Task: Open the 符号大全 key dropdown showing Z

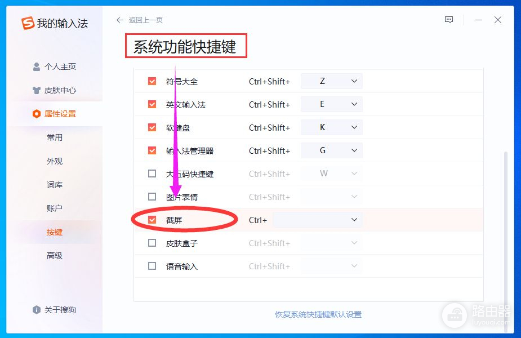Action: pyautogui.click(x=331, y=81)
